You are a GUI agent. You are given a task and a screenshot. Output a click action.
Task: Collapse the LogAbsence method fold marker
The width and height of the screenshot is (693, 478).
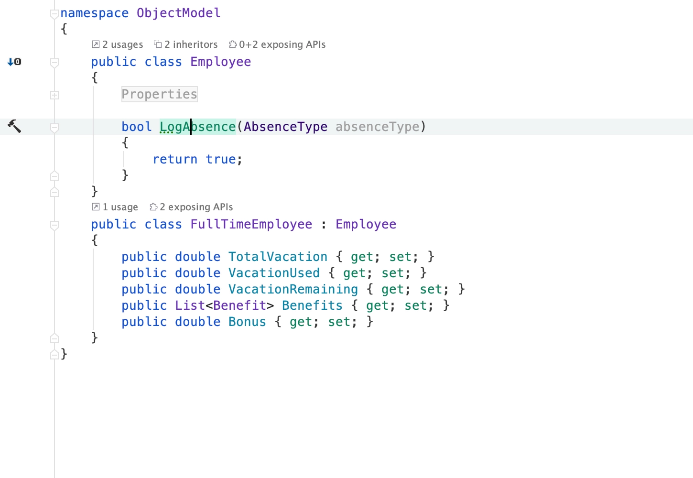(x=54, y=128)
